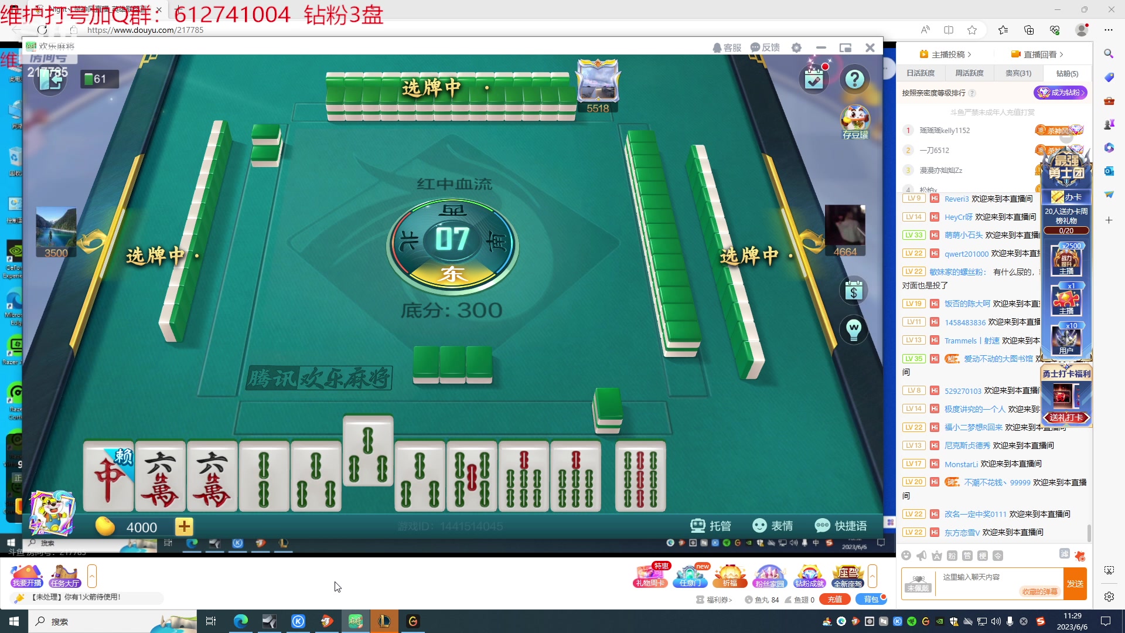Viewport: 1125px width, 633px height.
Task: Click the chat panel vertical scrollbar
Action: click(1089, 532)
